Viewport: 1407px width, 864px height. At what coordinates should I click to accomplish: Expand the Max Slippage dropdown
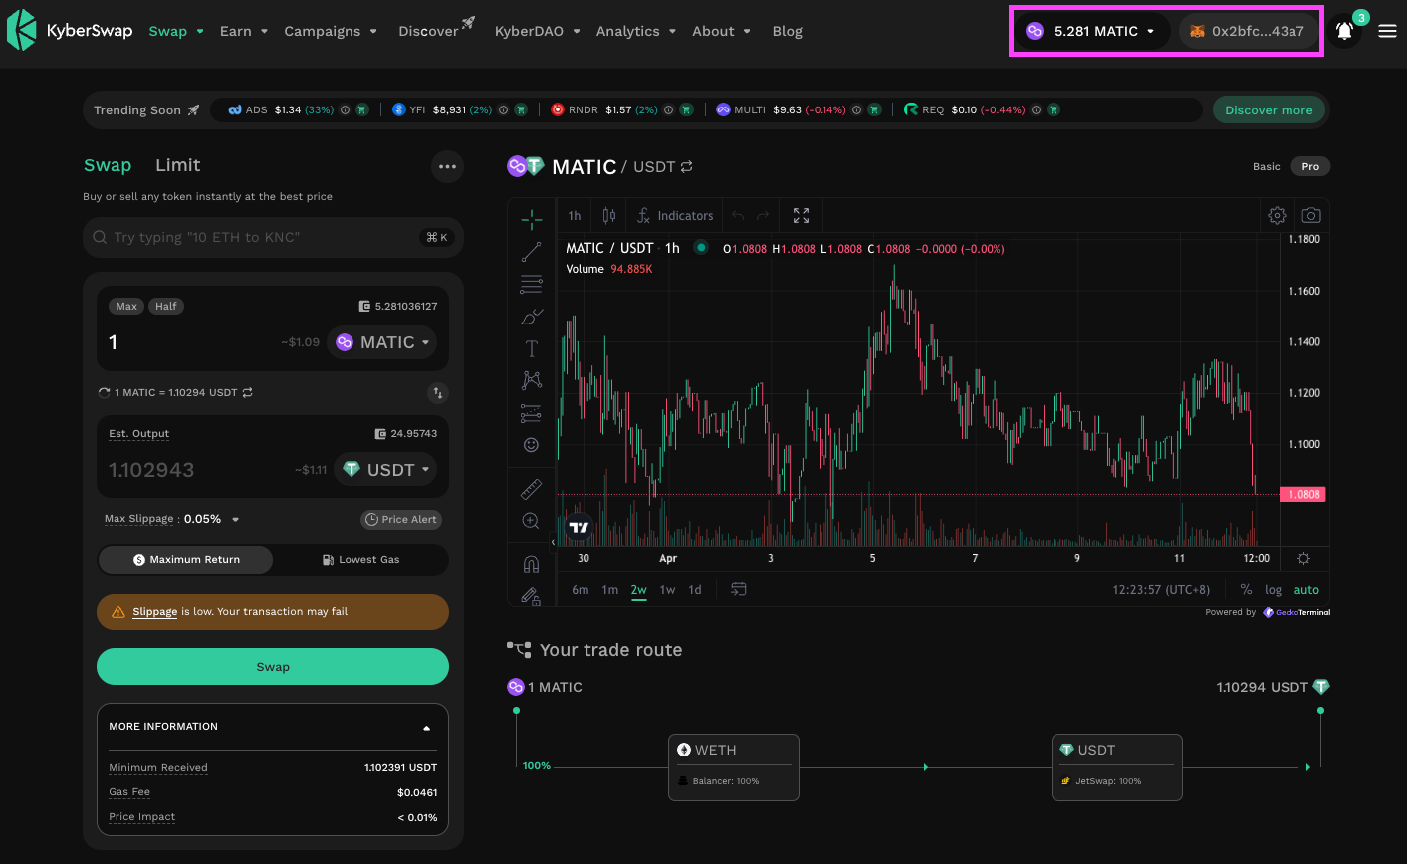(236, 520)
